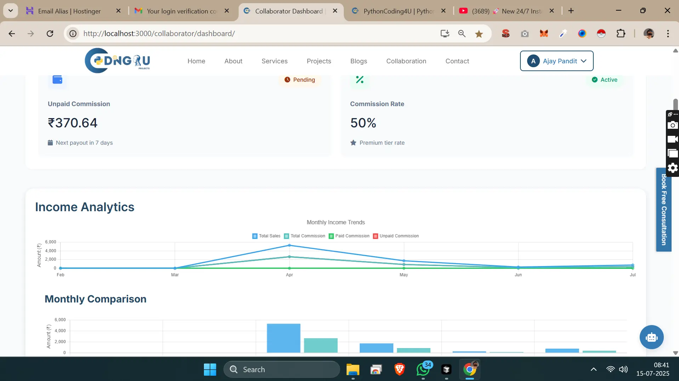The image size is (679, 381).
Task: Open WhatsApp from taskbar
Action: 423,369
